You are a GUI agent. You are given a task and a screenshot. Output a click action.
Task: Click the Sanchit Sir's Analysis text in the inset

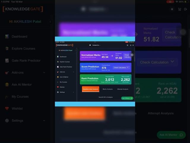(106, 97)
